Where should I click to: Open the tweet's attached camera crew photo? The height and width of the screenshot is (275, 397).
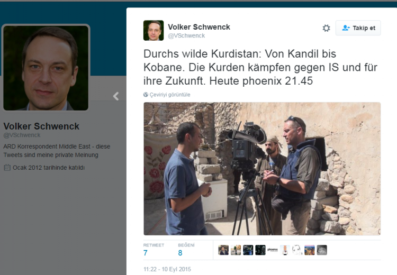click(x=262, y=169)
